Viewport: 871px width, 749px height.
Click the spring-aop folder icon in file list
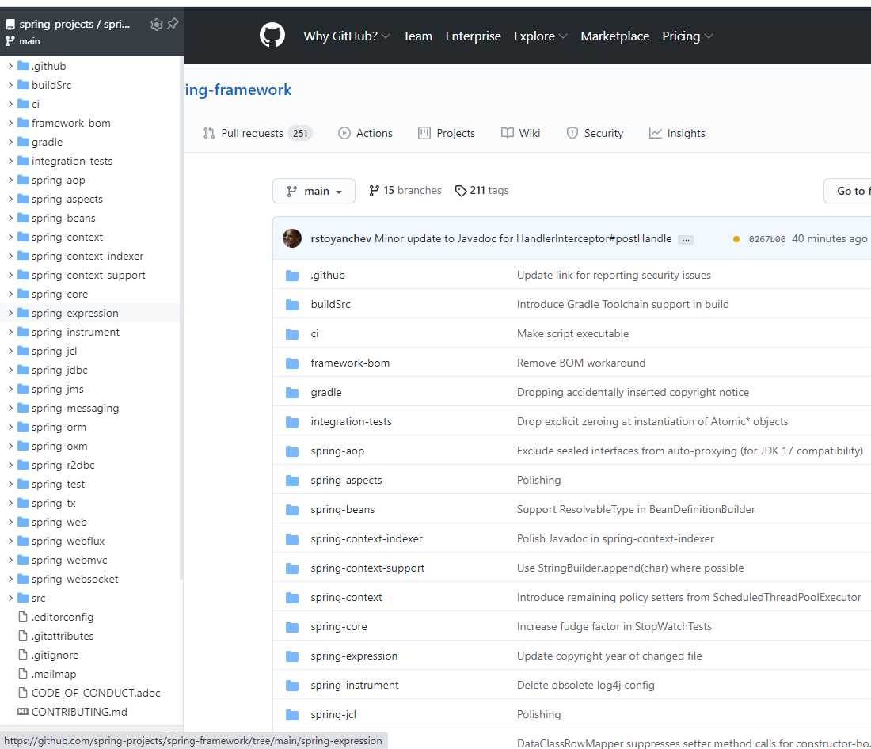[x=292, y=451]
